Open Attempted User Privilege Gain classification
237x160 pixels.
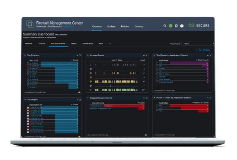(x=100, y=108)
